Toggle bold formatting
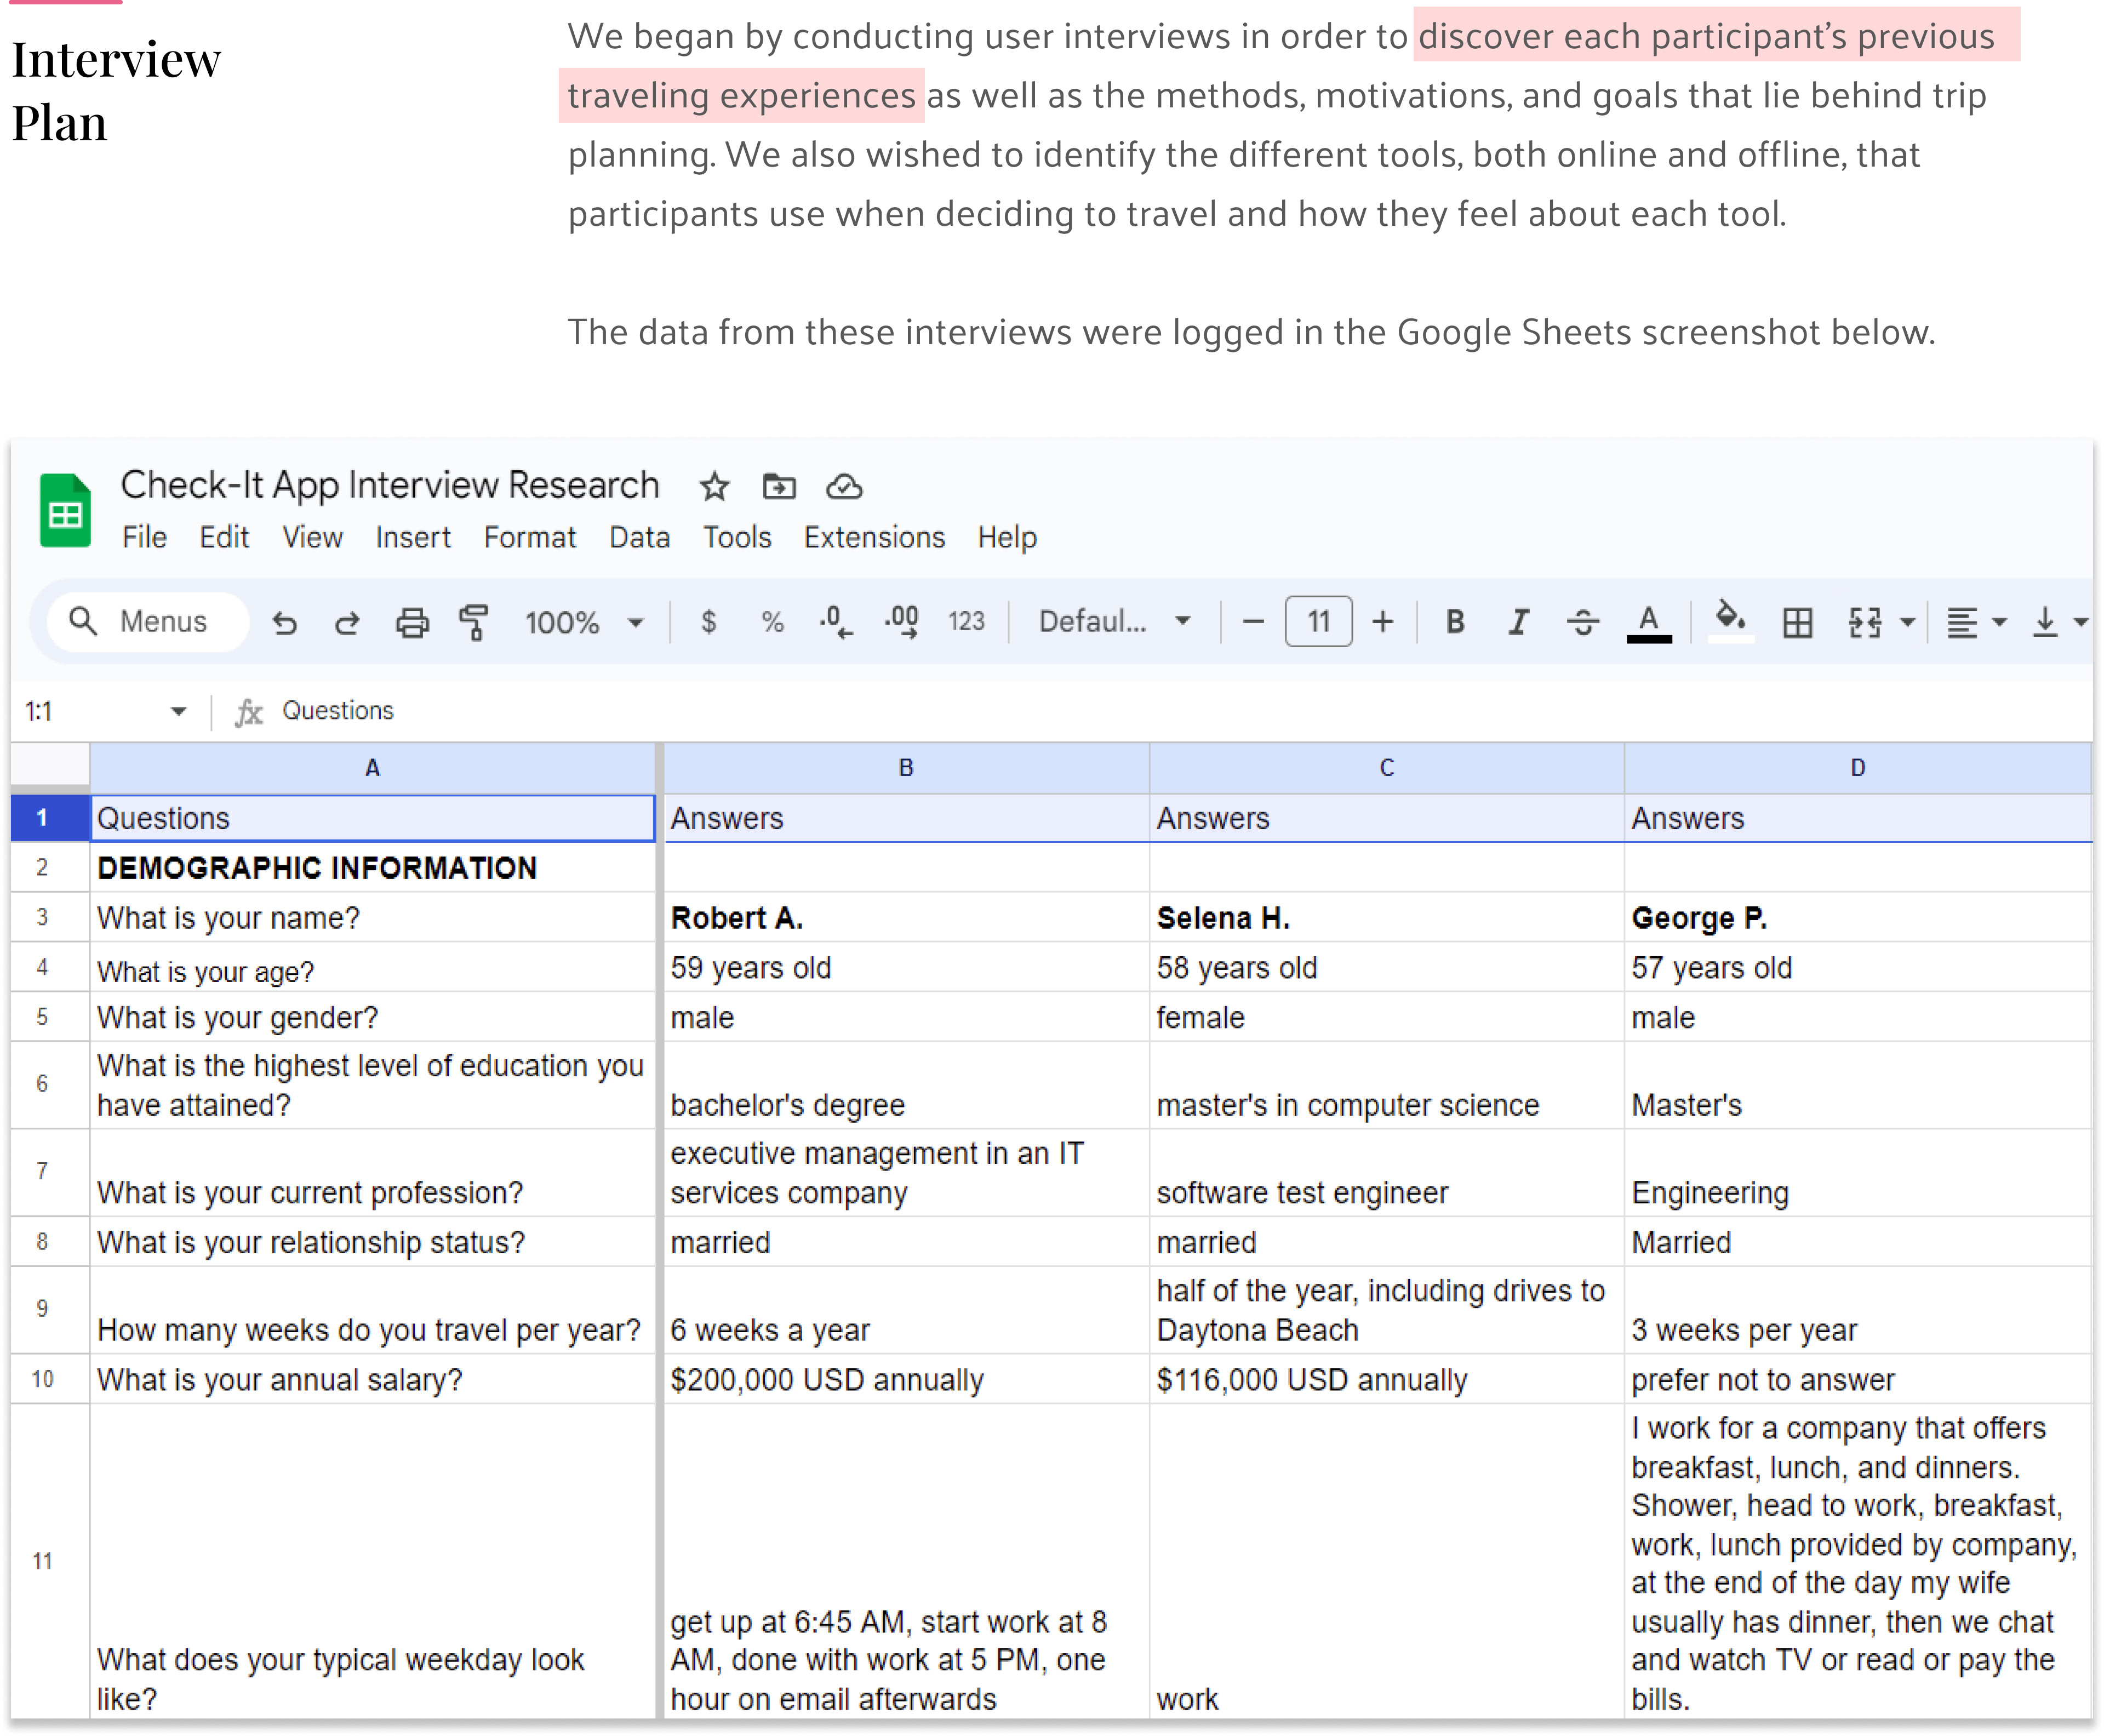This screenshot has height=1736, width=2104. tap(1455, 622)
